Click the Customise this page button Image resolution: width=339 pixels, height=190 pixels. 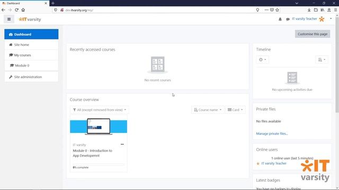pyautogui.click(x=313, y=34)
